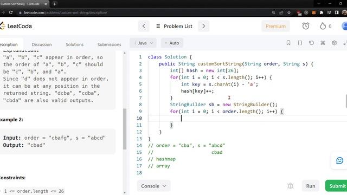Click the Auto indent option

pyautogui.click(x=172, y=43)
